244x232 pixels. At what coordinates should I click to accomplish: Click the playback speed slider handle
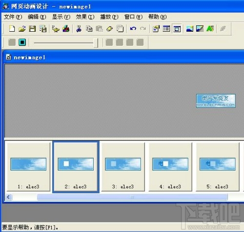tap(96, 43)
